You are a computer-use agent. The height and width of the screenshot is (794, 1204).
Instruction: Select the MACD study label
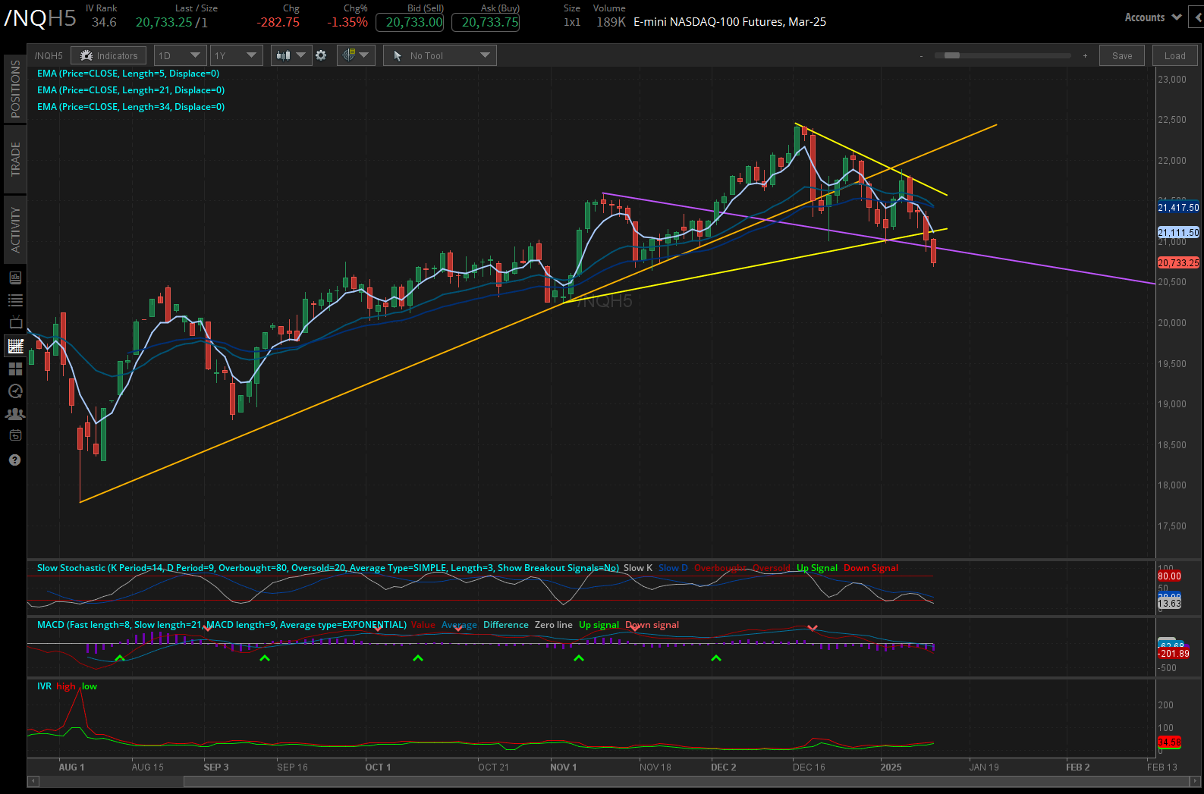222,625
